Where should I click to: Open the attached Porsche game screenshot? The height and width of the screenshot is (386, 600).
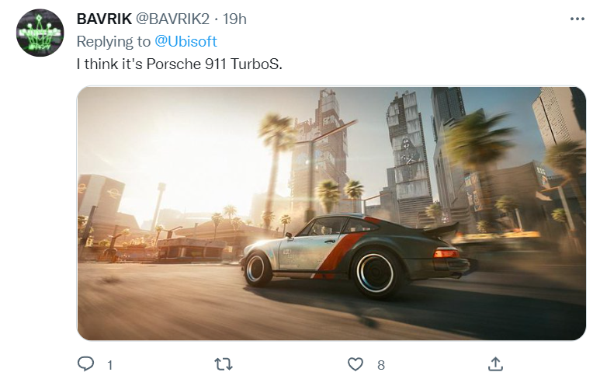(x=331, y=214)
